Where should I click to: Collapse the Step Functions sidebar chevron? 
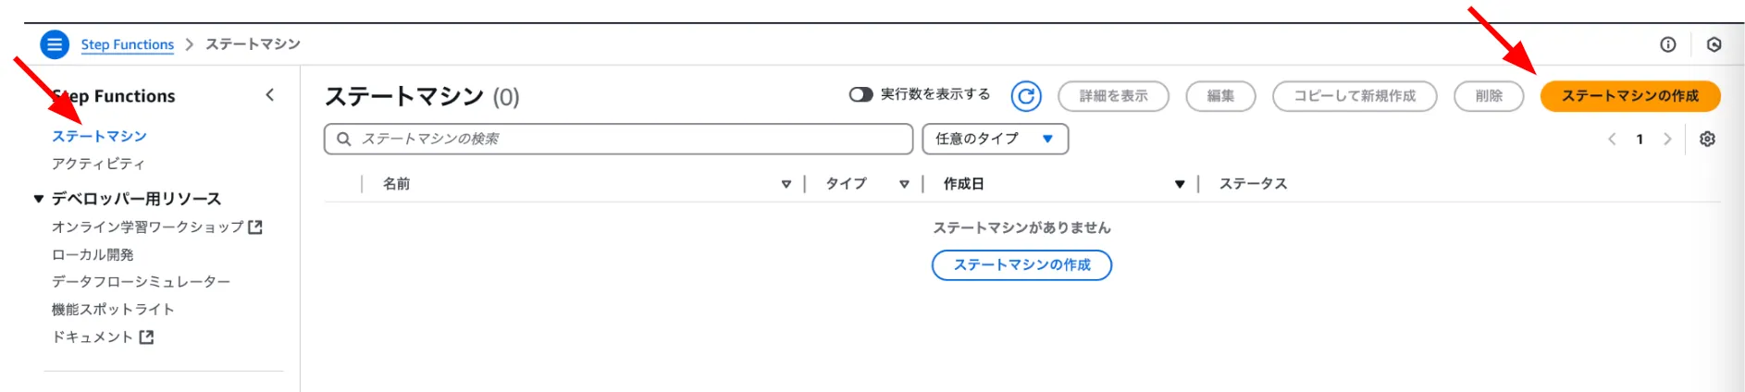(x=269, y=95)
